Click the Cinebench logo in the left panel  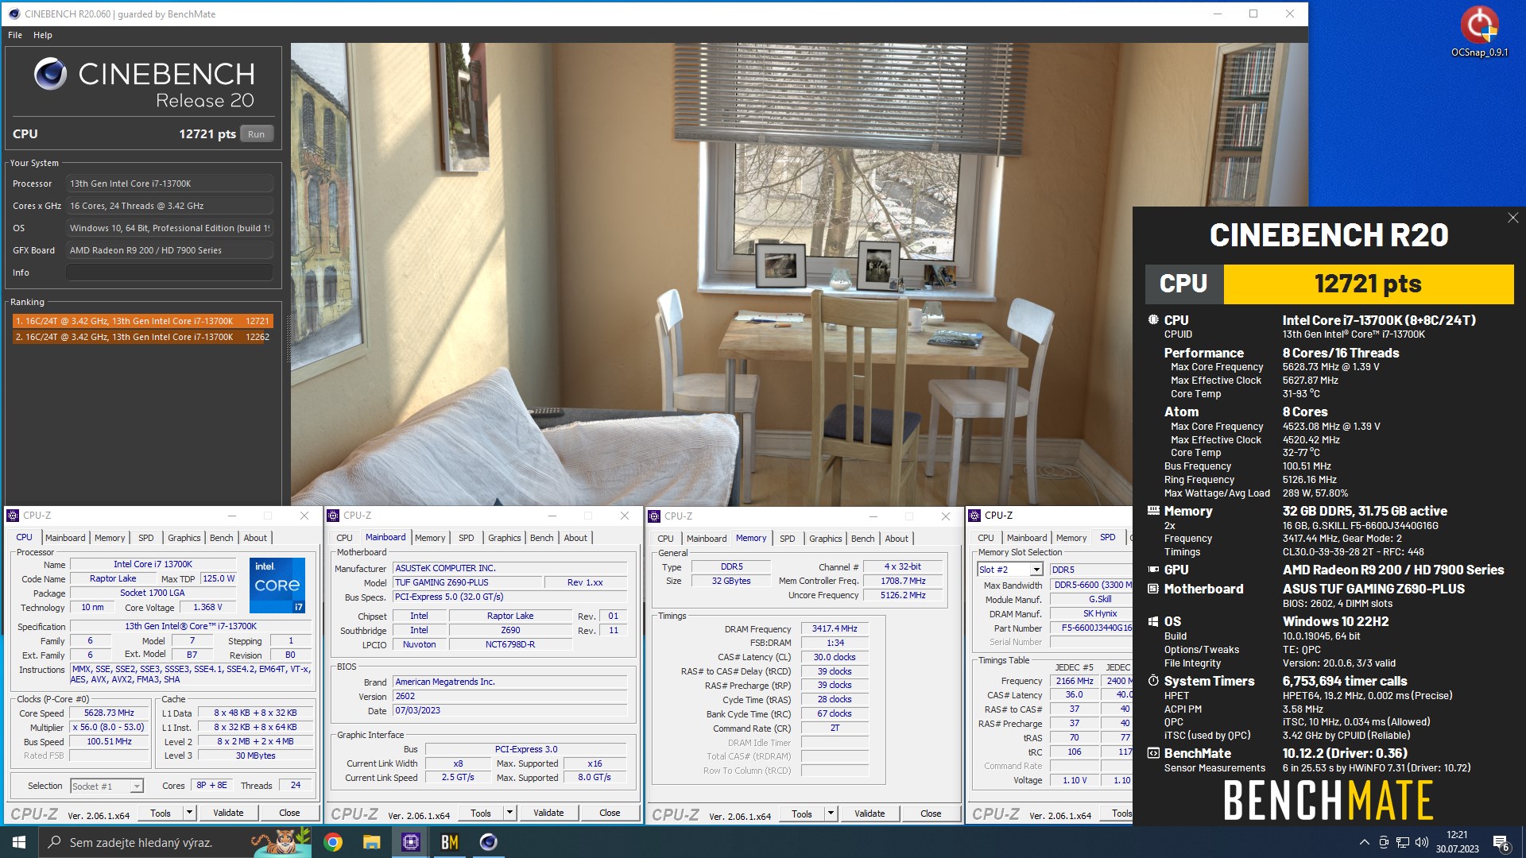[50, 74]
